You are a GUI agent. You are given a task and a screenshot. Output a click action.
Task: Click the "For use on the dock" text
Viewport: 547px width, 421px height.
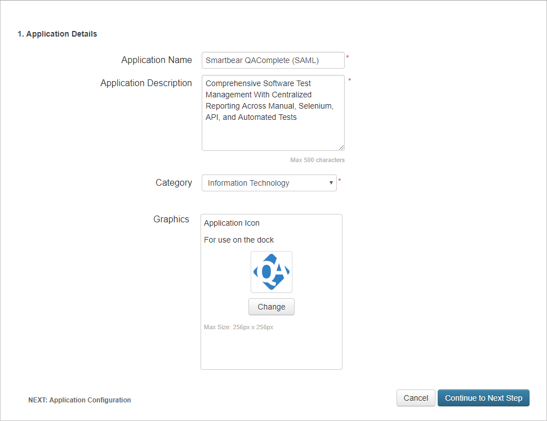click(x=239, y=240)
